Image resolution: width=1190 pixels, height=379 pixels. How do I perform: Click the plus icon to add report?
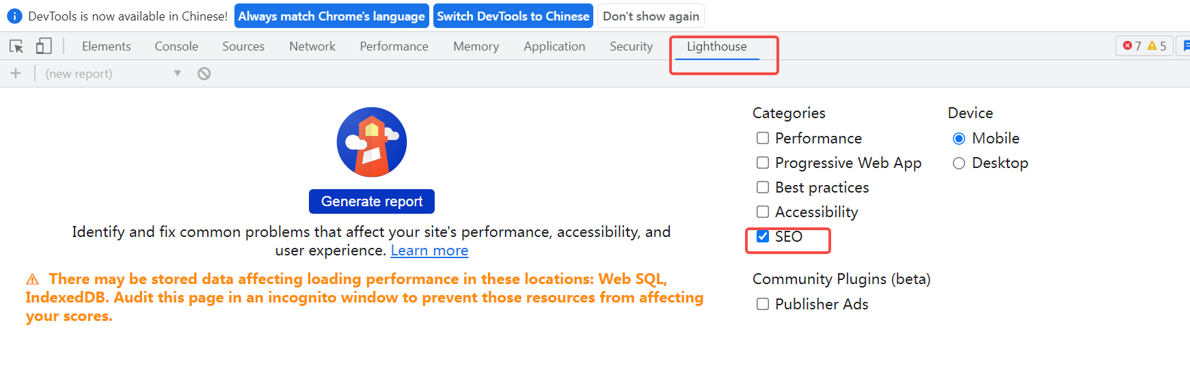16,74
